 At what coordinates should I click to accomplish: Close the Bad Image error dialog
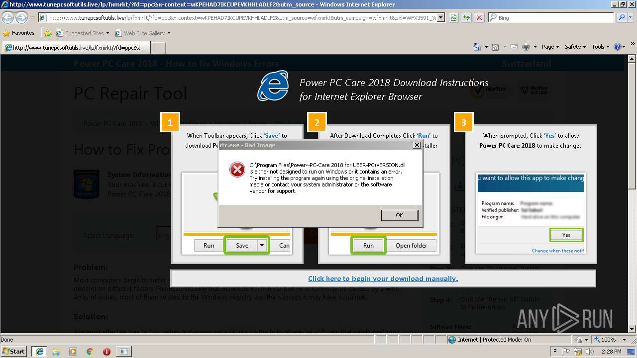[x=417, y=145]
